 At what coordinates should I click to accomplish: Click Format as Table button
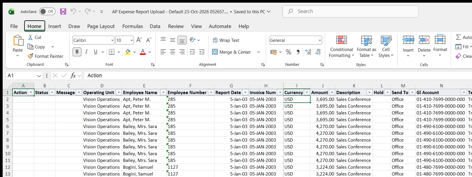coord(366,46)
